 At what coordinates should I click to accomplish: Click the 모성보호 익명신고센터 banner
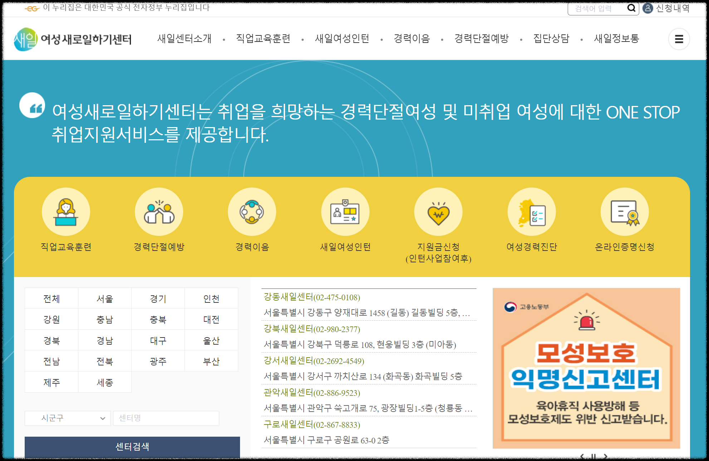click(586, 368)
